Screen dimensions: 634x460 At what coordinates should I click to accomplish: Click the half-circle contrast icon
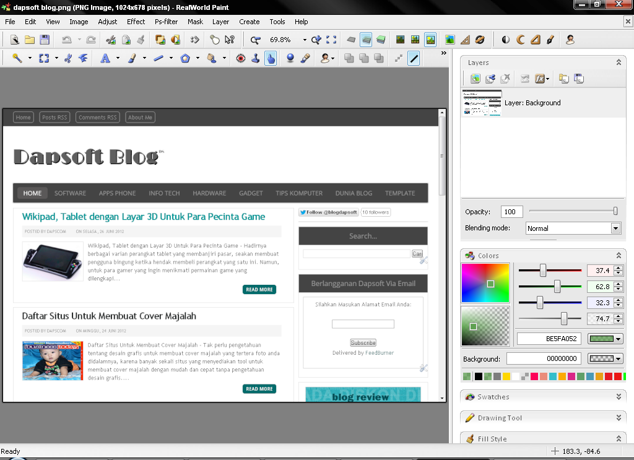(505, 40)
